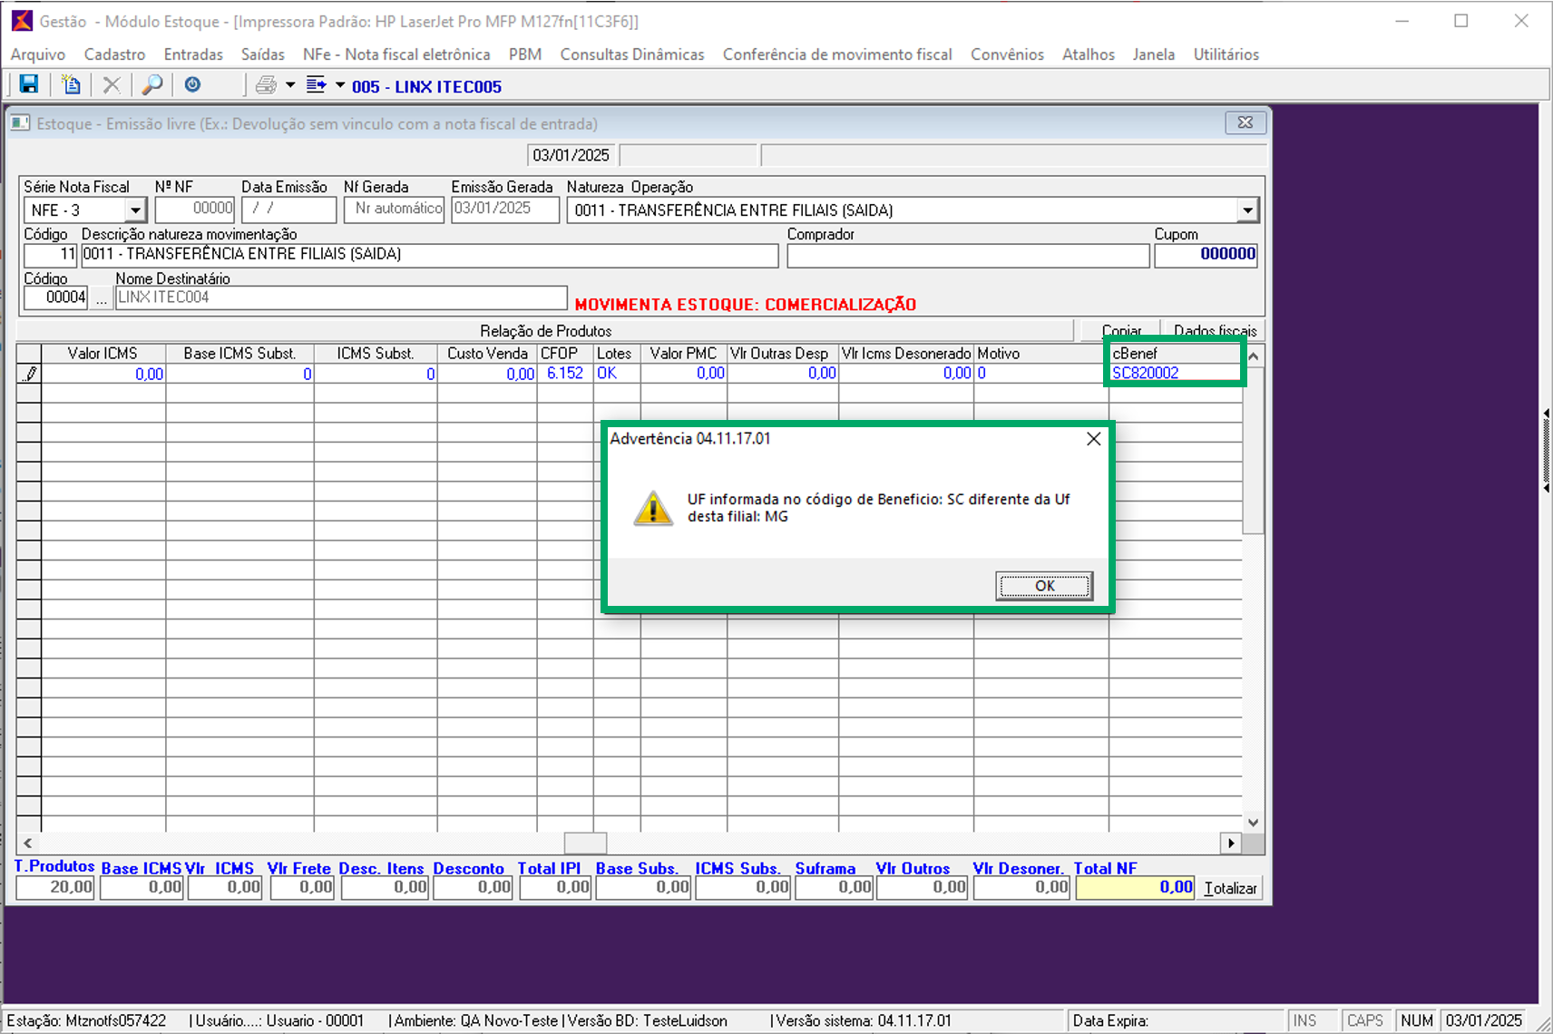1553x1034 pixels.
Task: Open the printer options dropdown arrow
Action: (x=290, y=85)
